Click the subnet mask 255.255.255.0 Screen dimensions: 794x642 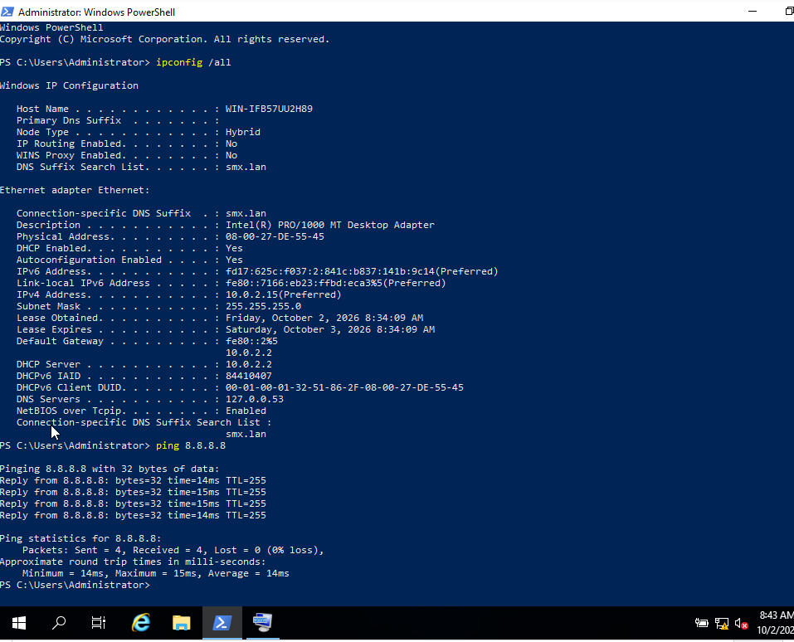tap(263, 306)
